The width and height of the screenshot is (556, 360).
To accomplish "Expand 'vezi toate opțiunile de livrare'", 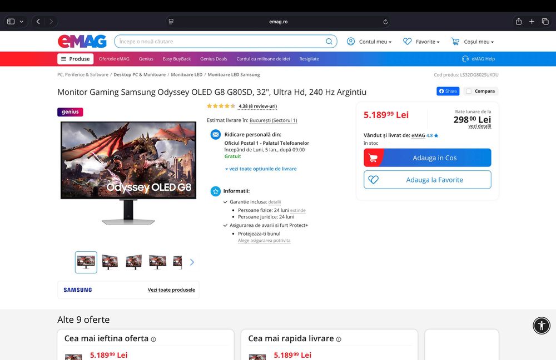I will [261, 169].
